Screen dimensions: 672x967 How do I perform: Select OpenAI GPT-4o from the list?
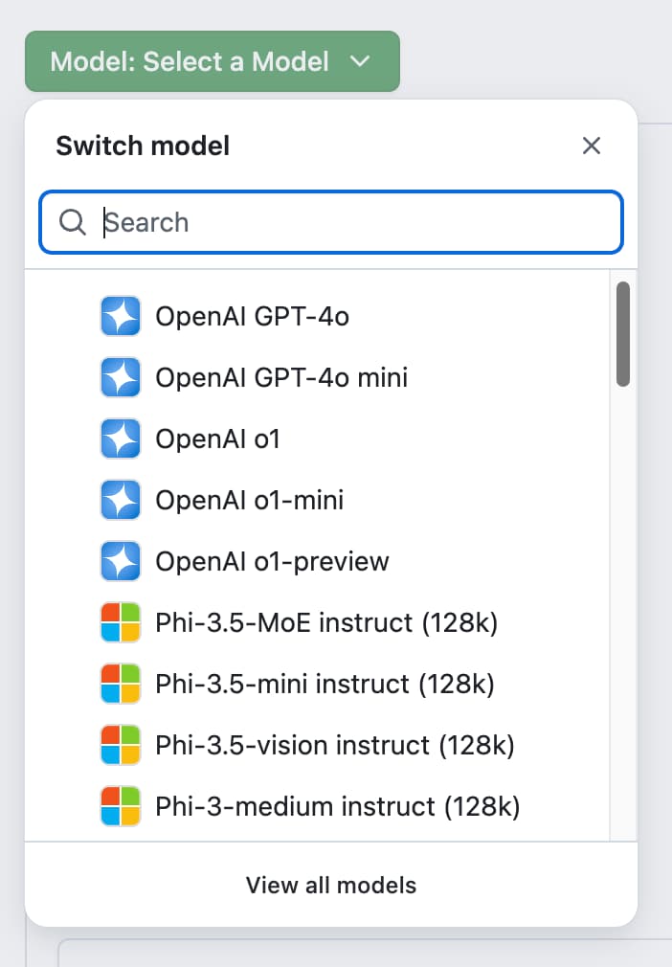coord(252,316)
